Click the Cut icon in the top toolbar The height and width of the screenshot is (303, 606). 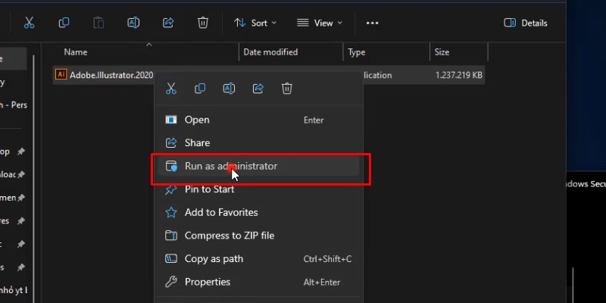point(28,23)
